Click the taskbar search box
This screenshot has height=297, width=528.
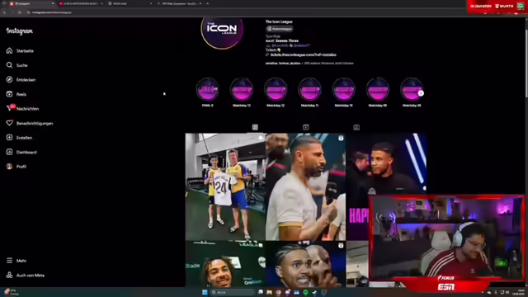[233, 292]
